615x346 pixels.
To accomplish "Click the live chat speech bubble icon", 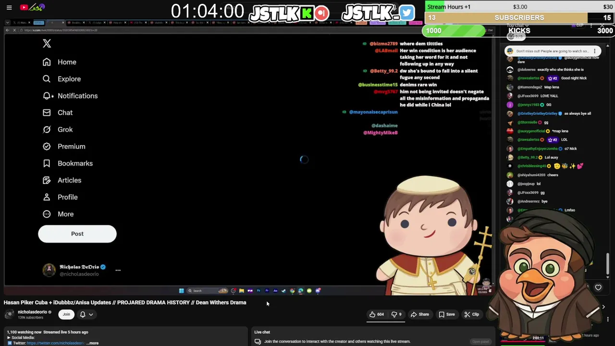I will click(x=258, y=342).
